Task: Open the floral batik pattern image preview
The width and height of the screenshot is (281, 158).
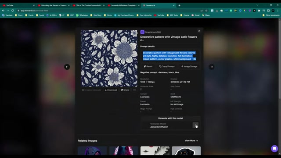Action: pos(109,58)
